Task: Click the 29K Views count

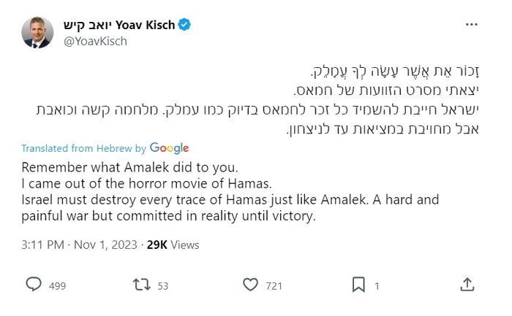Action: pyautogui.click(x=173, y=244)
